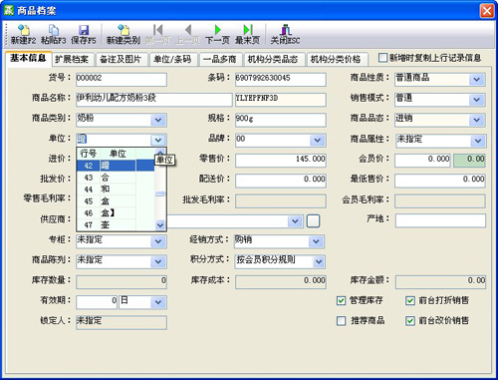Screen dimensions: 498x380
Task: Select unit row 43 合
Action: [116, 178]
